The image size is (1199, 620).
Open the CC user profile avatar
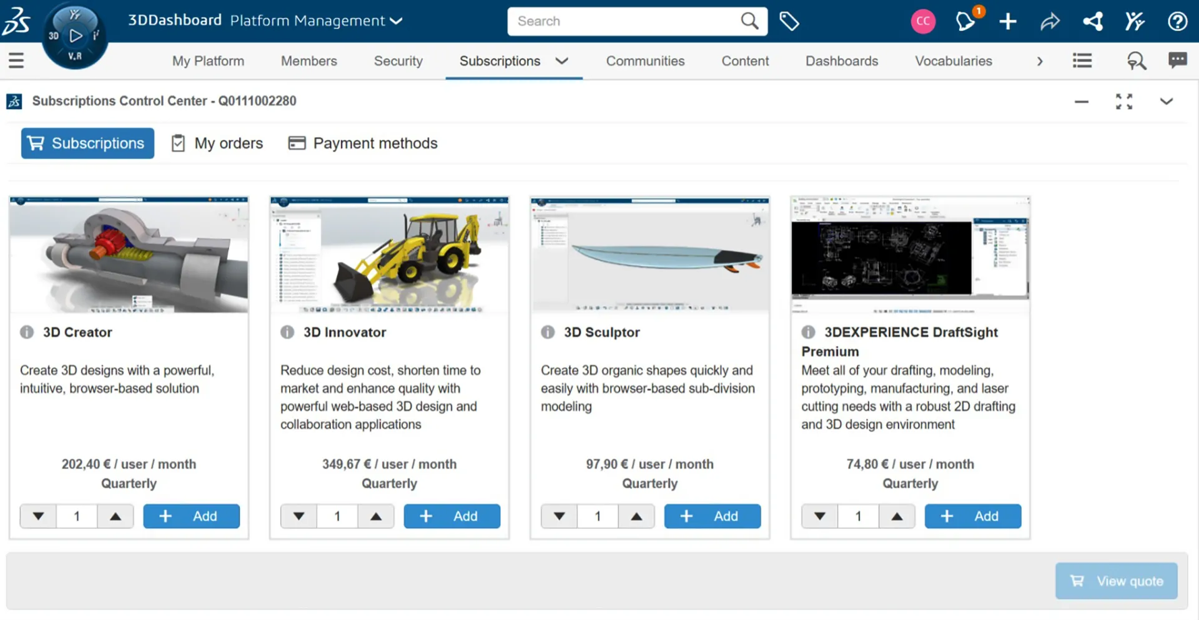tap(923, 21)
